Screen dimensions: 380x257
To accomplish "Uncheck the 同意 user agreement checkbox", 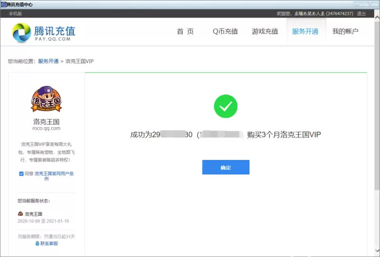I will (x=21, y=174).
